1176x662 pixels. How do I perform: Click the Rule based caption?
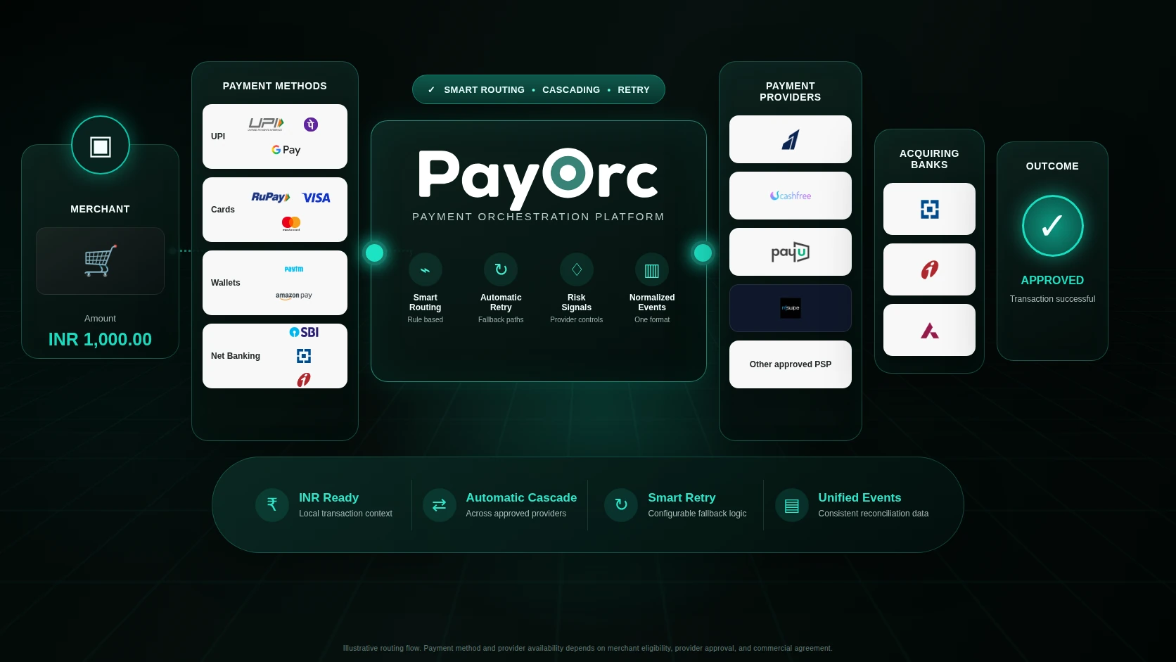426,319
